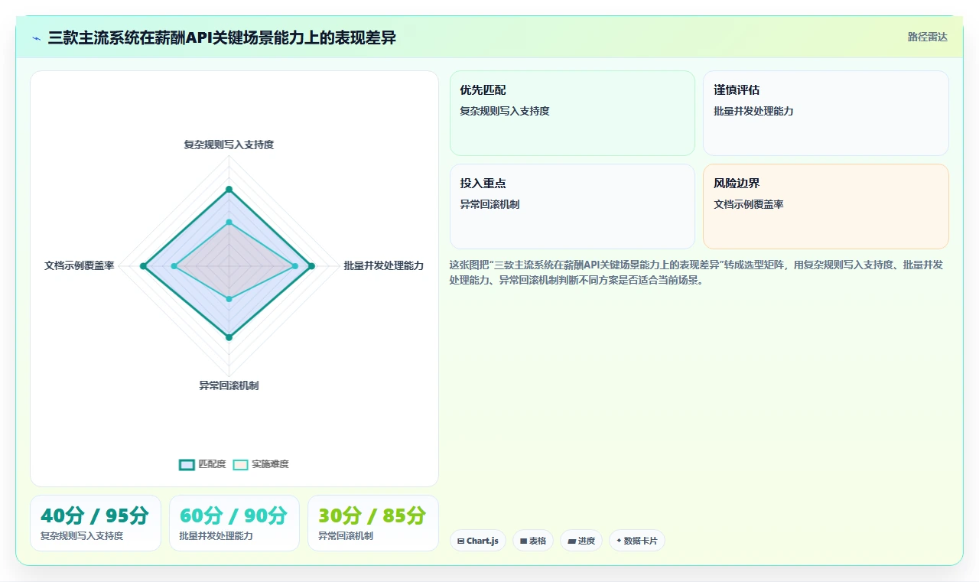Click the lightning icon beside the title

coord(37,38)
